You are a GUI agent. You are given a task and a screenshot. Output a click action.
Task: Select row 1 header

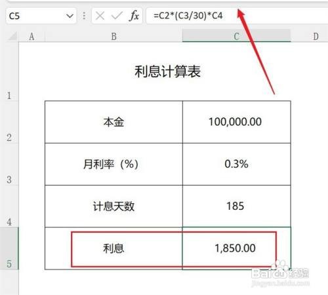pos(9,71)
